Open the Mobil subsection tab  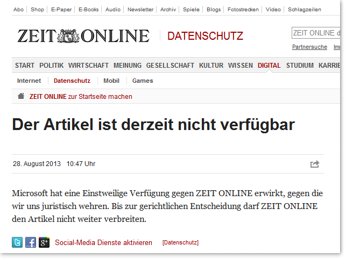point(111,81)
